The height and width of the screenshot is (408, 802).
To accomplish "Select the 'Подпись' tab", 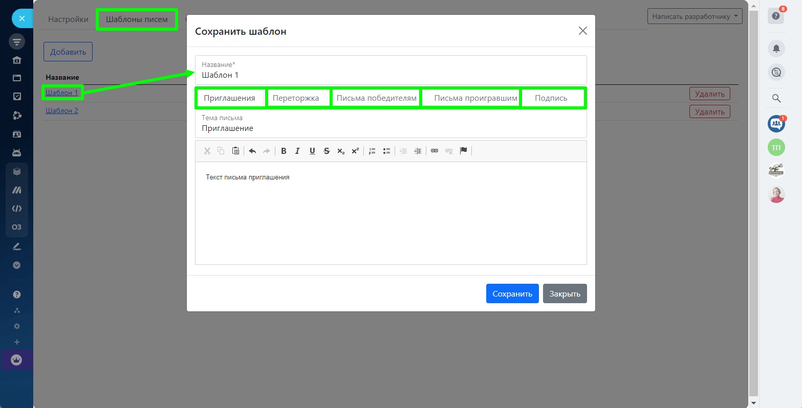I will (551, 98).
